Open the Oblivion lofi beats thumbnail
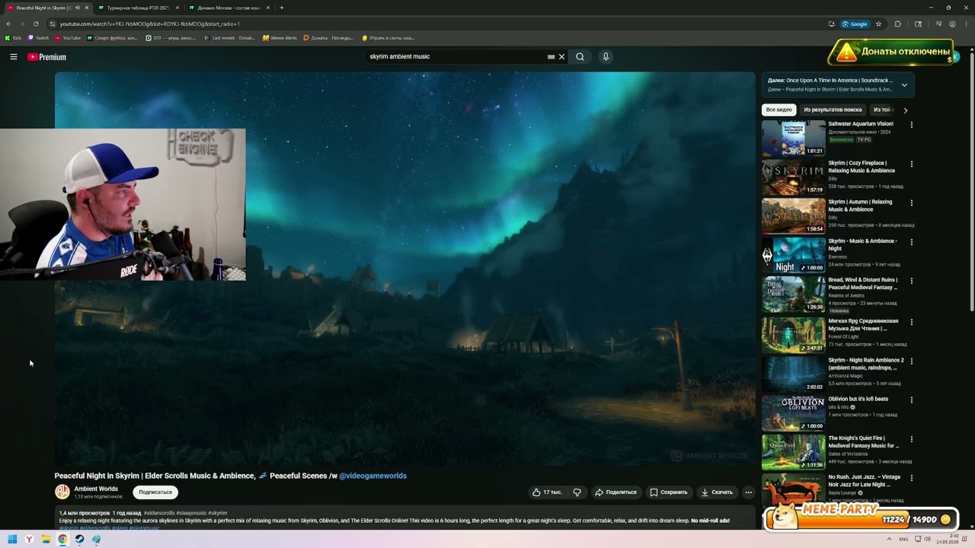 [794, 413]
